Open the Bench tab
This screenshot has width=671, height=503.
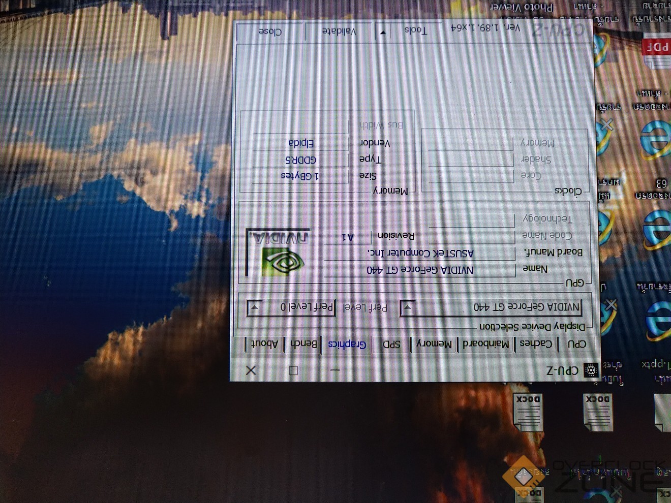tap(303, 344)
